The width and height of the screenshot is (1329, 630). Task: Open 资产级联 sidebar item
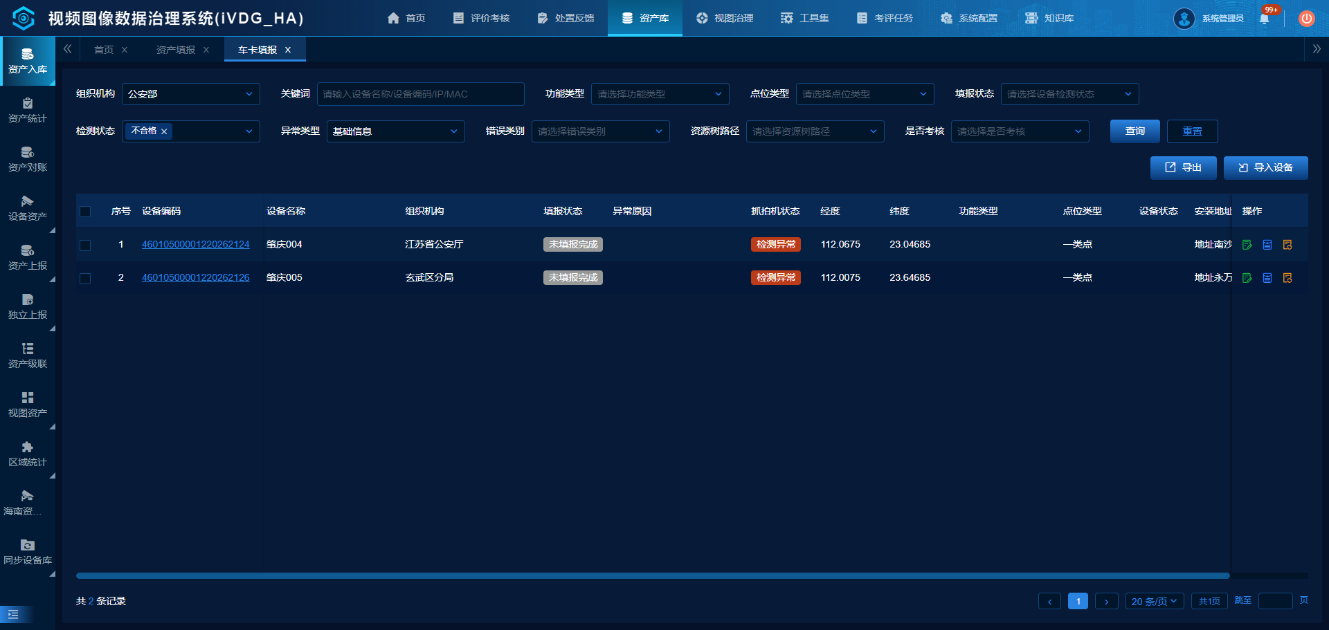(28, 356)
